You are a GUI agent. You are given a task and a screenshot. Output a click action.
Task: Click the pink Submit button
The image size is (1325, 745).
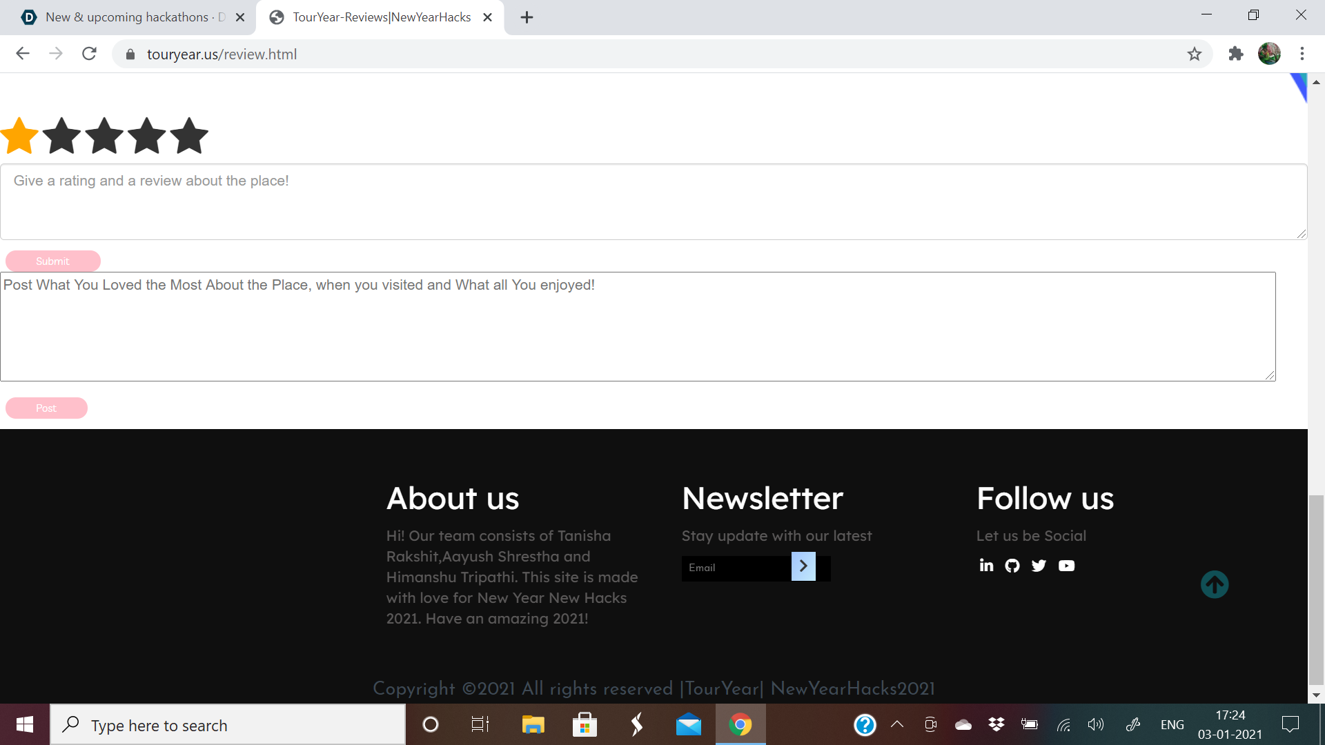(53, 261)
